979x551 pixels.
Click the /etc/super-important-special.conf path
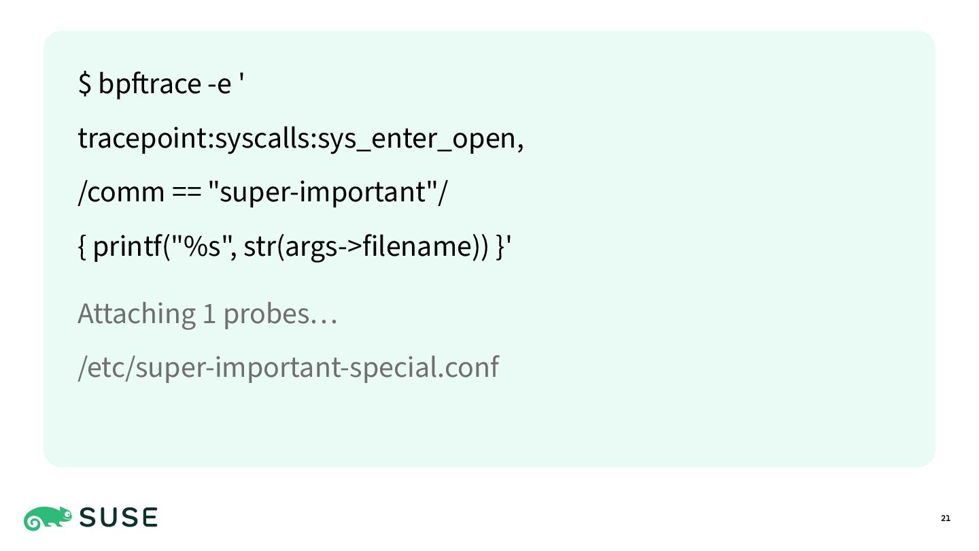pos(288,368)
